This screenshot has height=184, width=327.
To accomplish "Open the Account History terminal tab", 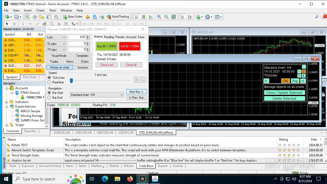I will tap(50, 166).
